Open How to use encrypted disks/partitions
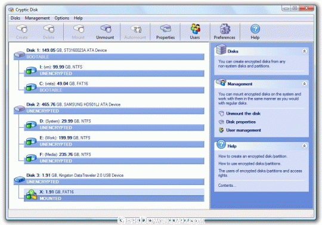Screen dimensions: 322x225 click(x=250, y=164)
